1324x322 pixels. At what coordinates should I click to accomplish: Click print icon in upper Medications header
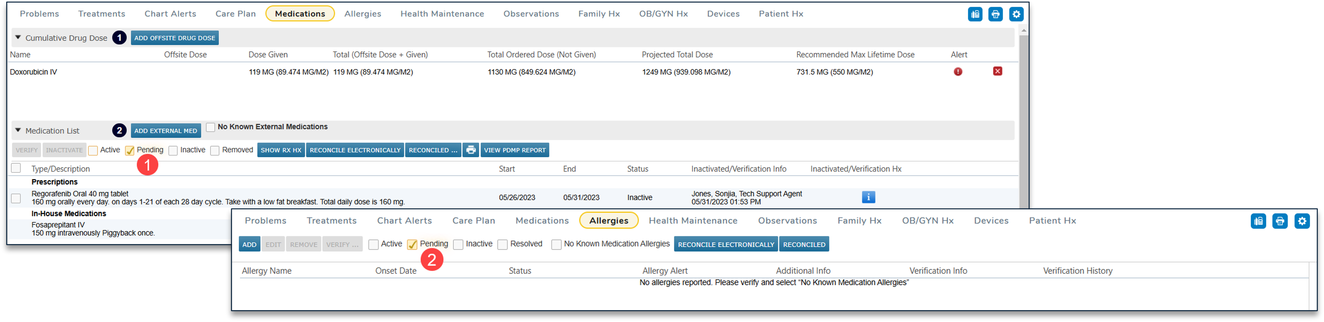pos(995,15)
